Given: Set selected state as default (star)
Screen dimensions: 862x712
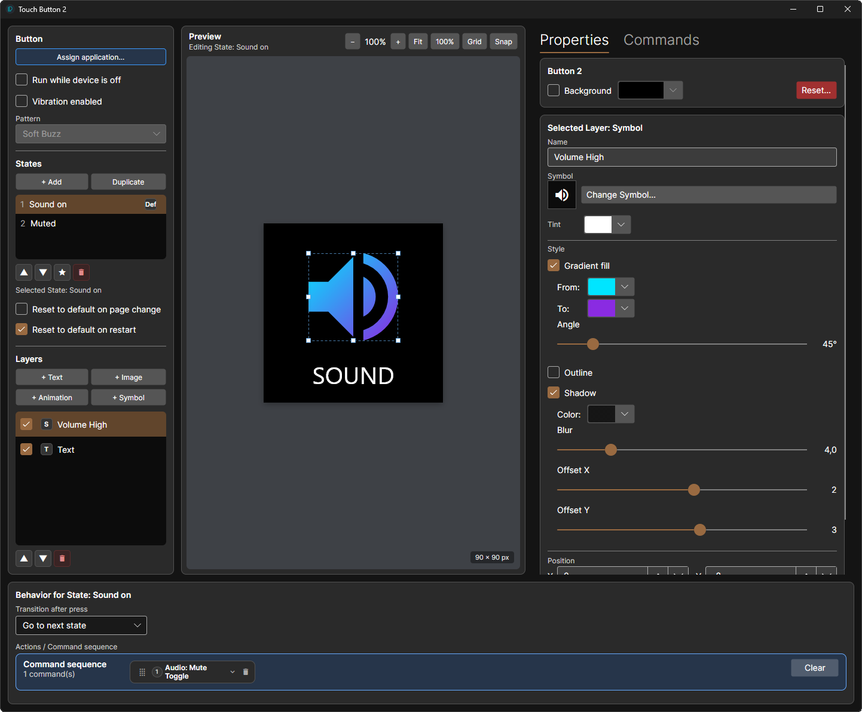Looking at the screenshot, I should coord(62,272).
